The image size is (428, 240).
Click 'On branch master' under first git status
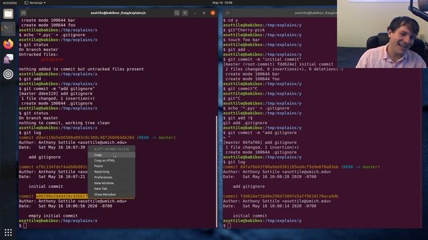coord(39,49)
